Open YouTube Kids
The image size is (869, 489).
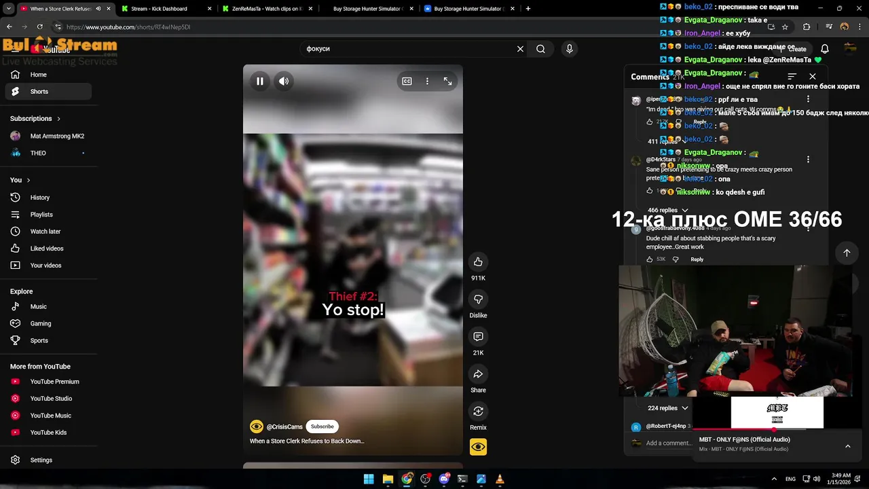pos(48,433)
